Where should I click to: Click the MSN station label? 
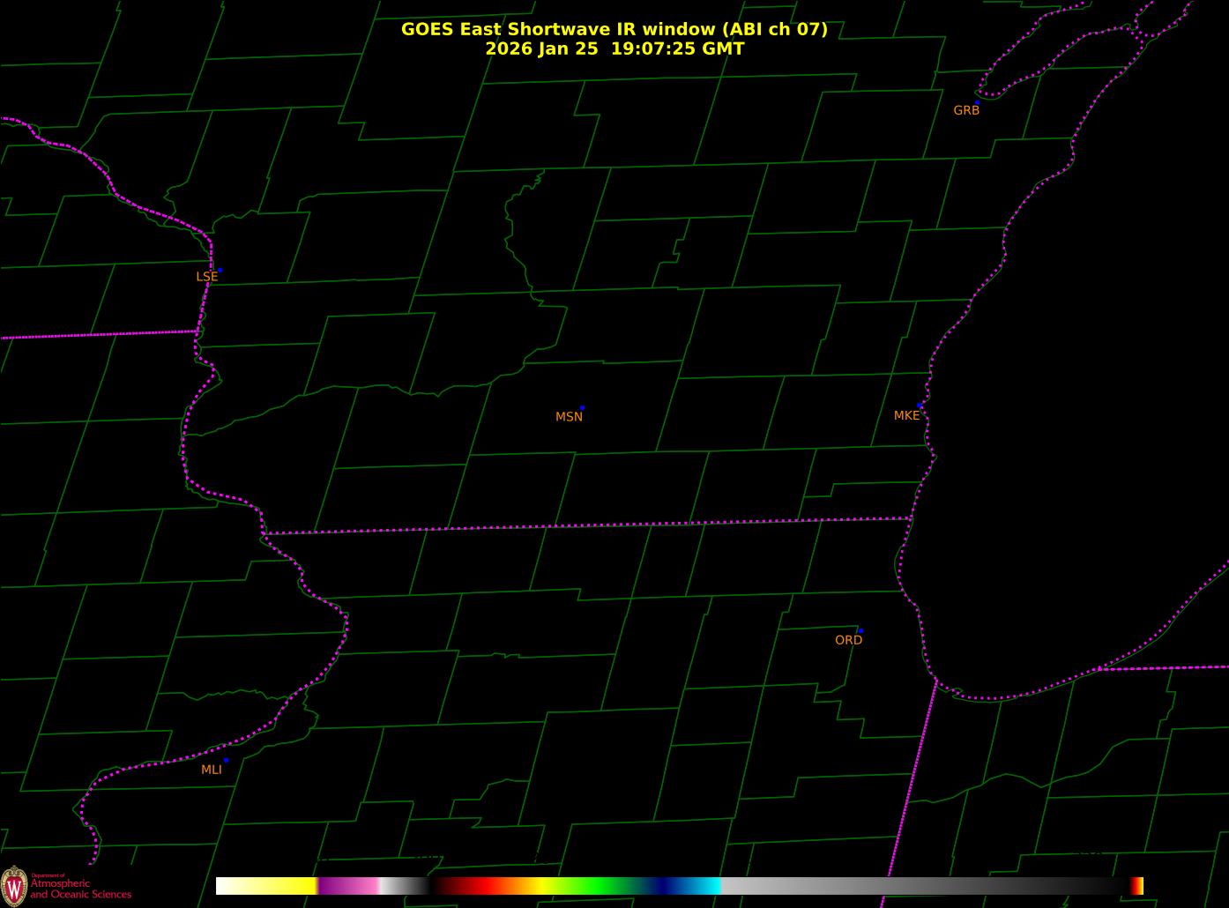pos(569,417)
